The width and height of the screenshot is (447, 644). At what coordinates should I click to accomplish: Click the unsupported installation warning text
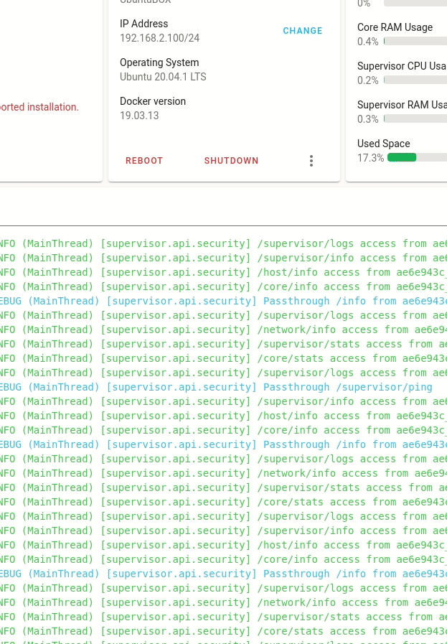39,107
